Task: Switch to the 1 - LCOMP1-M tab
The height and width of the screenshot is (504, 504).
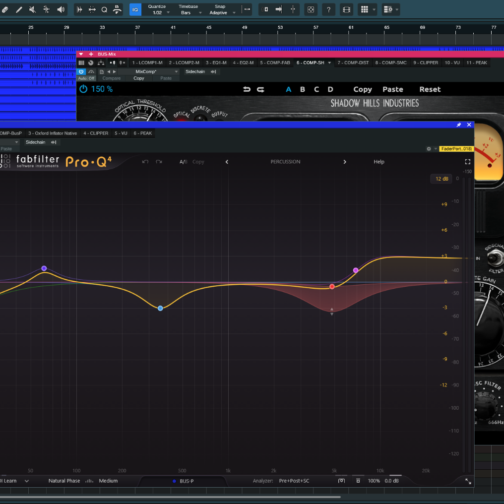Action: [x=147, y=63]
